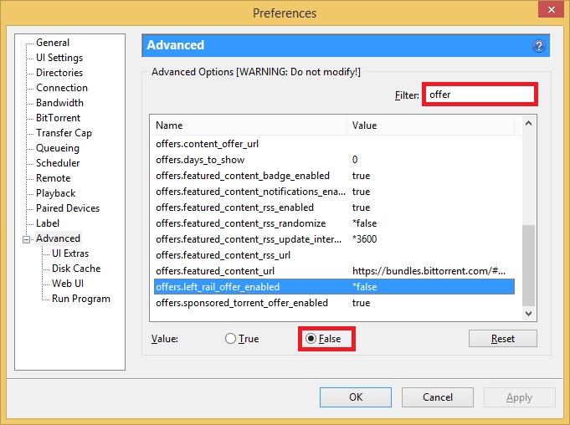Viewport: 570px width, 425px height.
Task: Click the Value column header
Action: [x=429, y=125]
